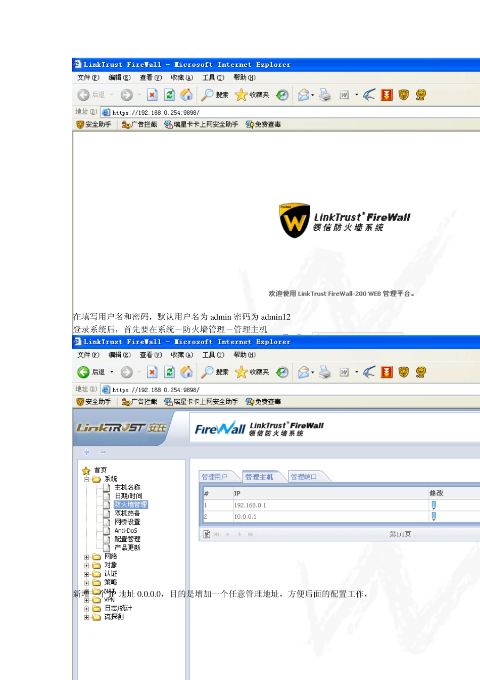The height and width of the screenshot is (680, 480).
Task: Click Stop icon in upper browser toolbar
Action: (152, 95)
